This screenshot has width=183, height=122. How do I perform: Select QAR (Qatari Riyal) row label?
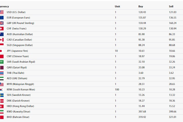(17, 68)
